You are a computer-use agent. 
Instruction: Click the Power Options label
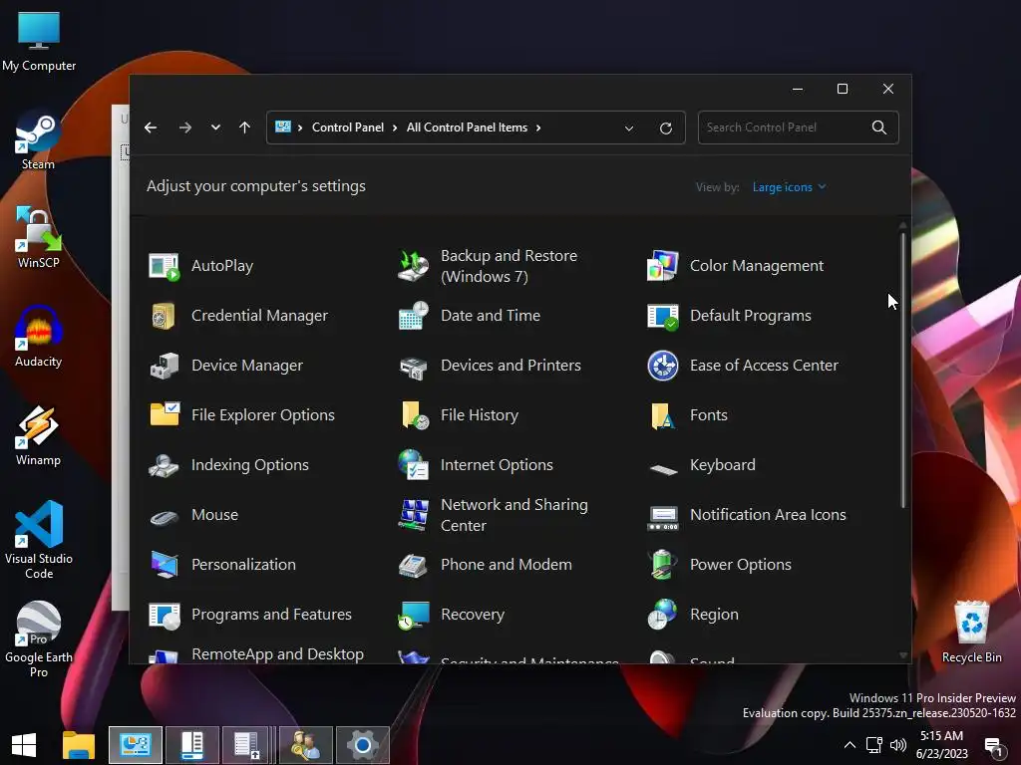click(x=741, y=565)
